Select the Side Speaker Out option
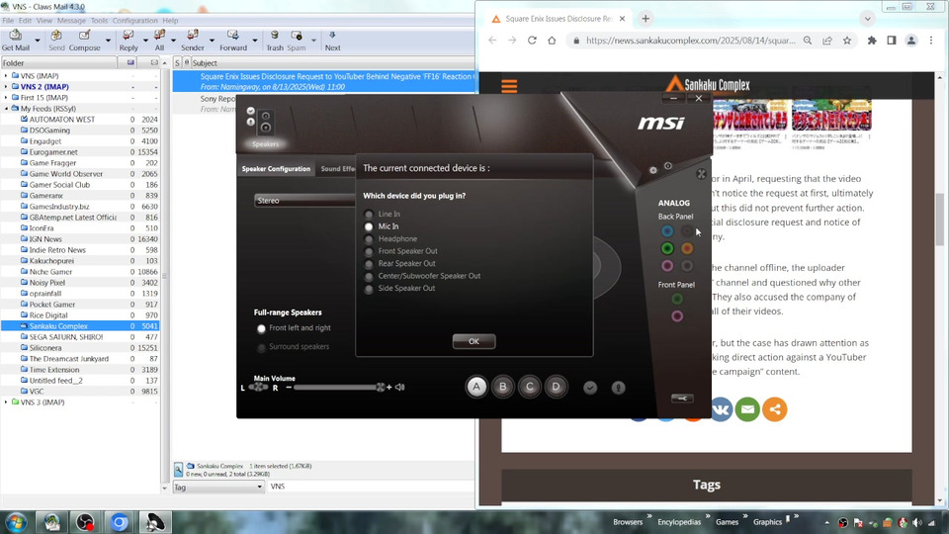 coord(369,289)
